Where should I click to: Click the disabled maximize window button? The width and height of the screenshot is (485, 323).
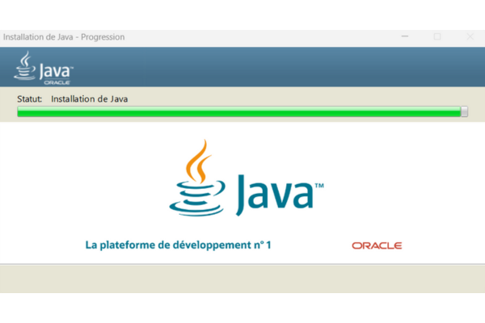point(437,37)
